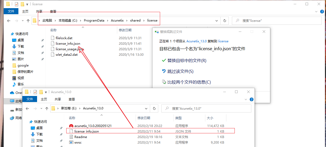
Task: Open 下载 in the license window sidebar
Action: [21, 47]
